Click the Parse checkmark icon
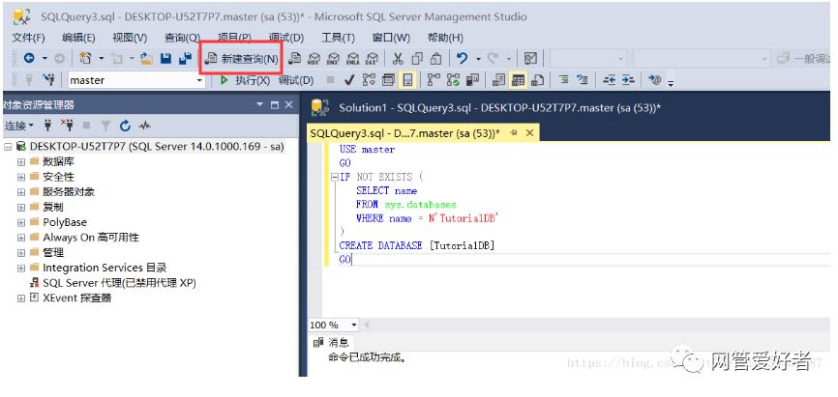Viewport: 838px width, 397px height. coord(349,80)
